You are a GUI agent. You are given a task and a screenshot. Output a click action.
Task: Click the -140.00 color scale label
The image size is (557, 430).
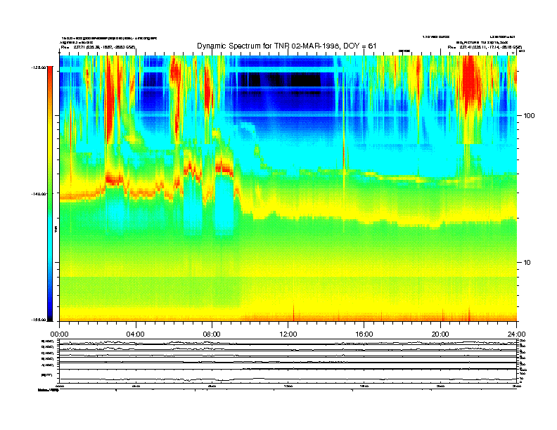[39, 194]
